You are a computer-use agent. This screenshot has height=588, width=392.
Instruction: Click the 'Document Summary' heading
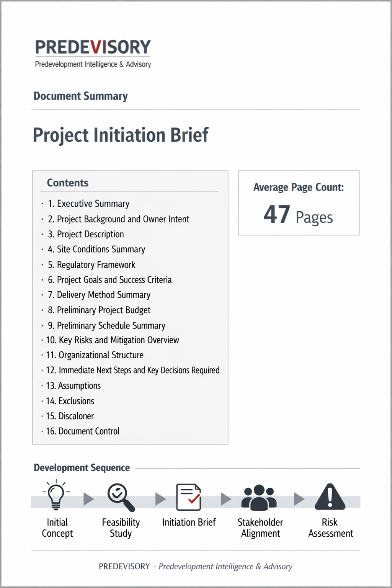pyautogui.click(x=81, y=96)
